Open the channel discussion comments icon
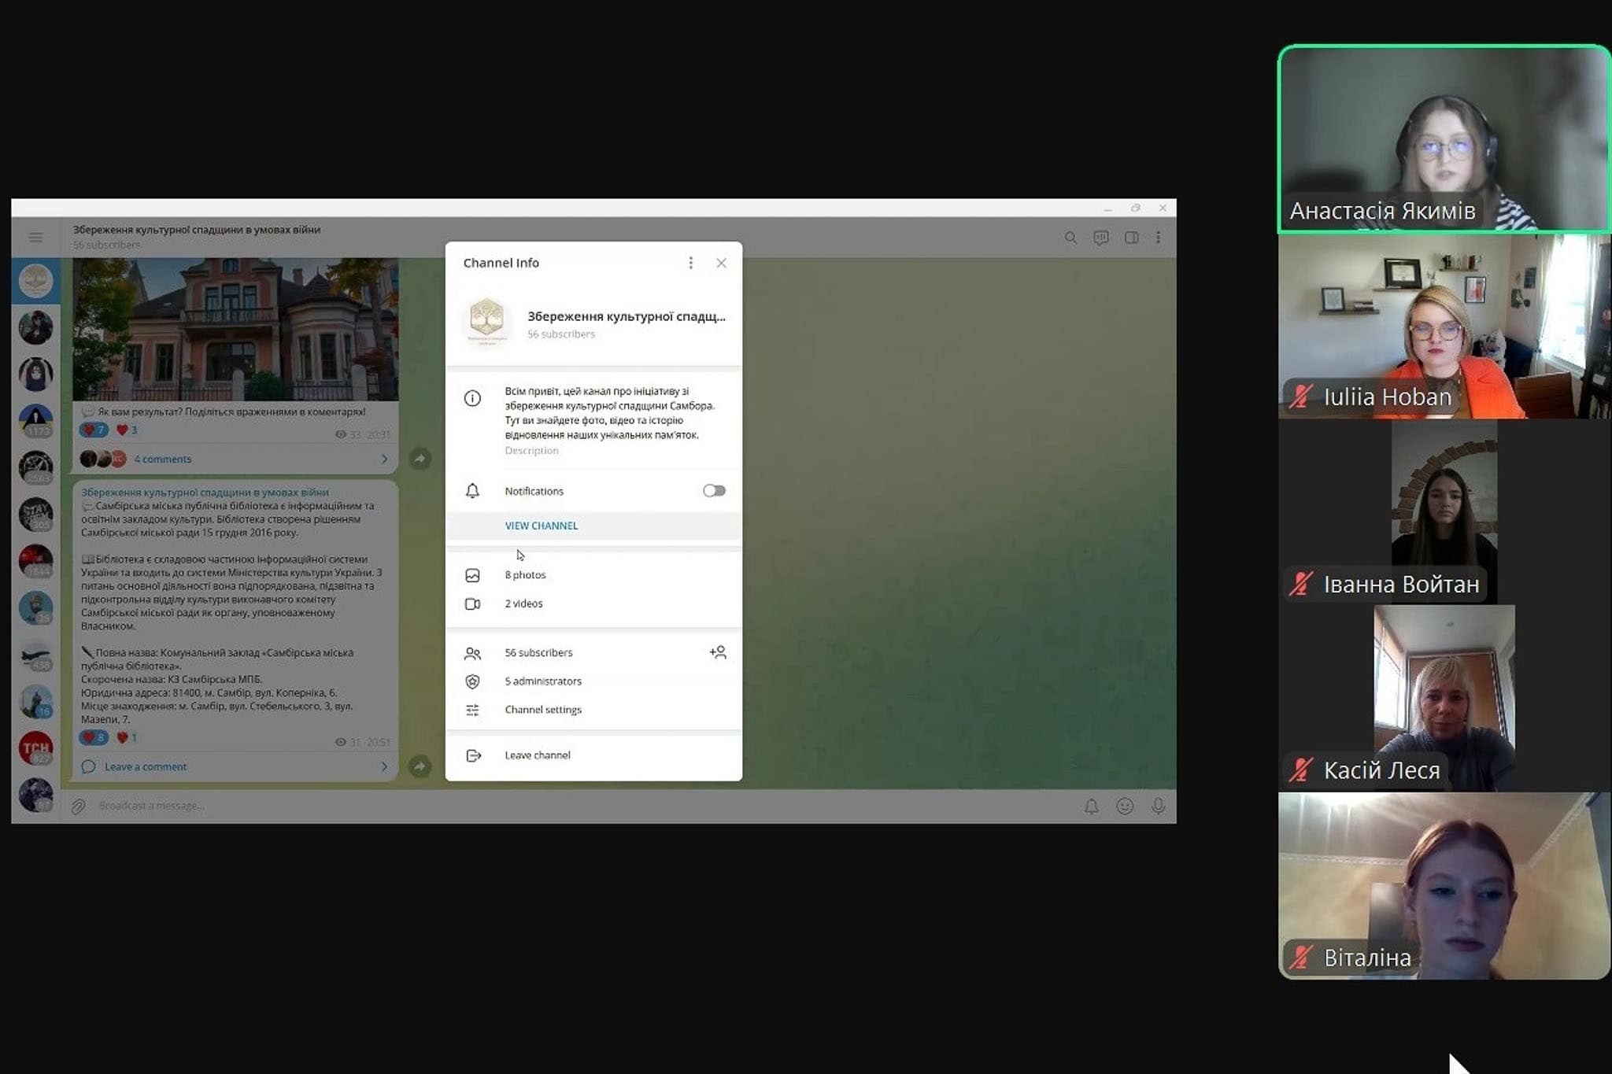1612x1074 pixels. pyautogui.click(x=1101, y=238)
